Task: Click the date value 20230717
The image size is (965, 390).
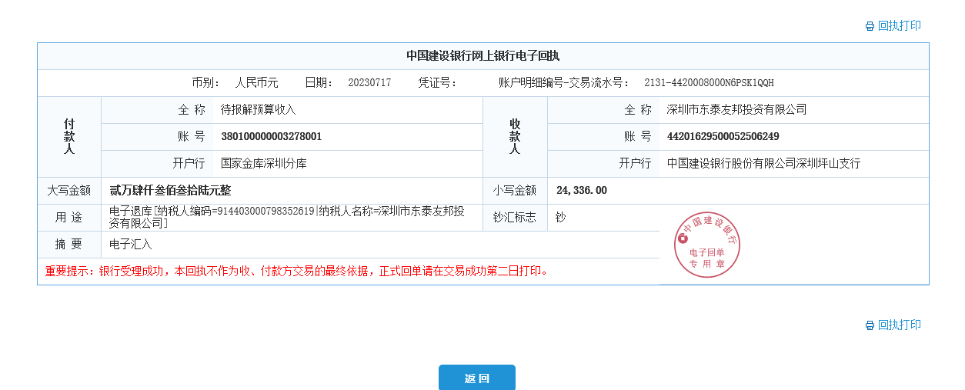Action: pyautogui.click(x=369, y=83)
